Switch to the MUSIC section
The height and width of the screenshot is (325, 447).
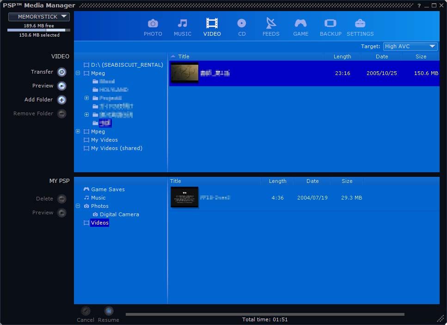coord(183,27)
